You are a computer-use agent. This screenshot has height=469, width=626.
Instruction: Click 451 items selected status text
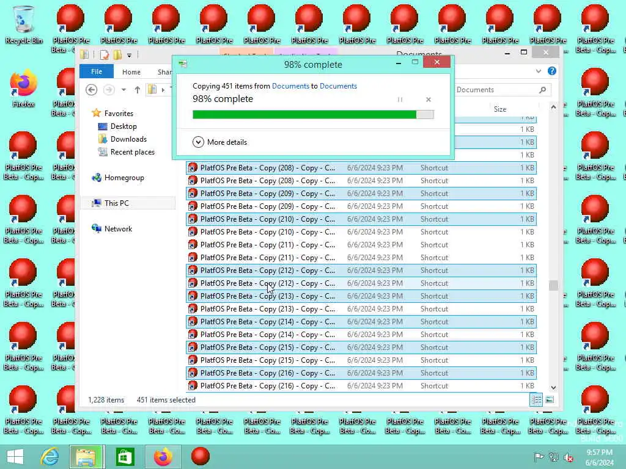click(166, 399)
